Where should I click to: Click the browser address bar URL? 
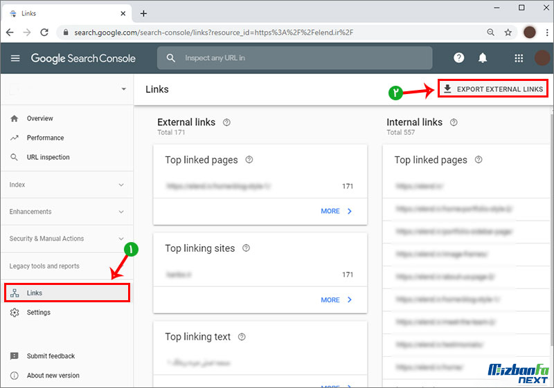click(x=213, y=33)
